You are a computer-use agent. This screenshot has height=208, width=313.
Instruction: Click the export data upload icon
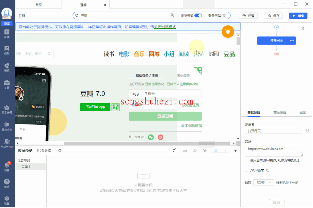coord(195,150)
